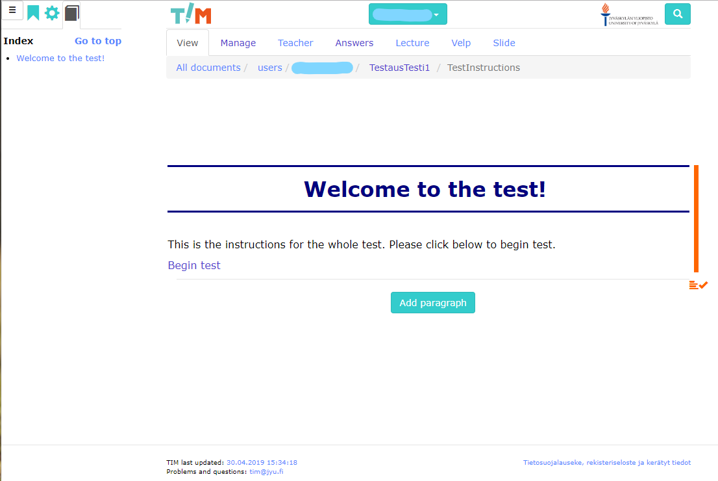Screen dimensions: 718x481
Task: Select 'Welcome to the test!' in the Index
Action: point(60,58)
